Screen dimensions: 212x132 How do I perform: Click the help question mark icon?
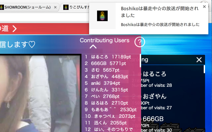140,42
